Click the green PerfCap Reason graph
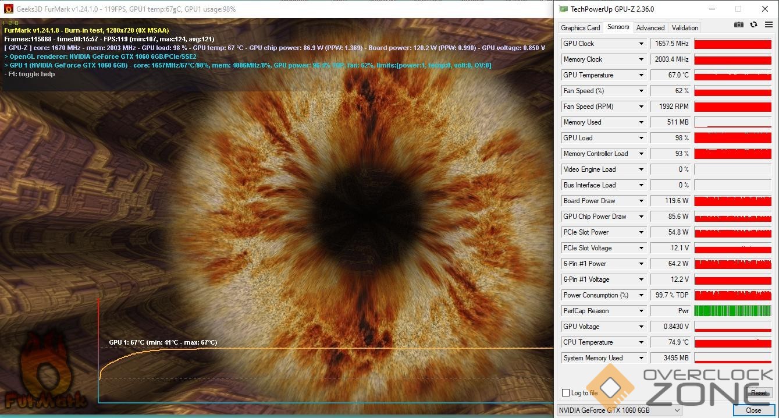 point(732,311)
